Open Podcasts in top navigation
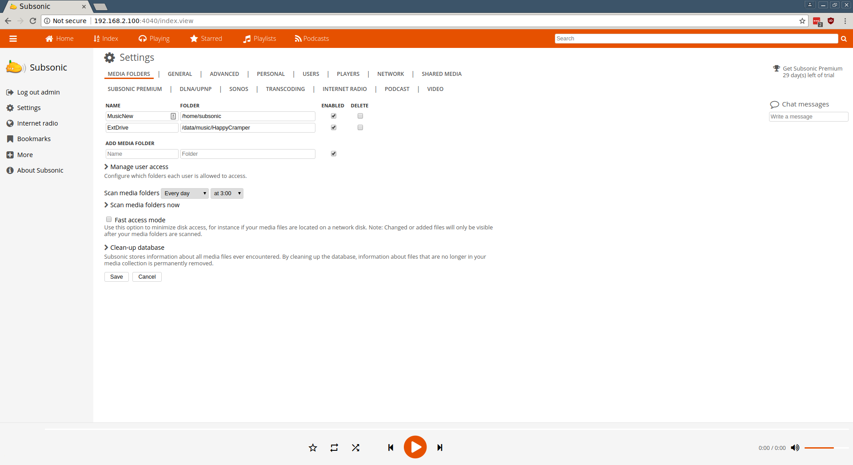 312,39
